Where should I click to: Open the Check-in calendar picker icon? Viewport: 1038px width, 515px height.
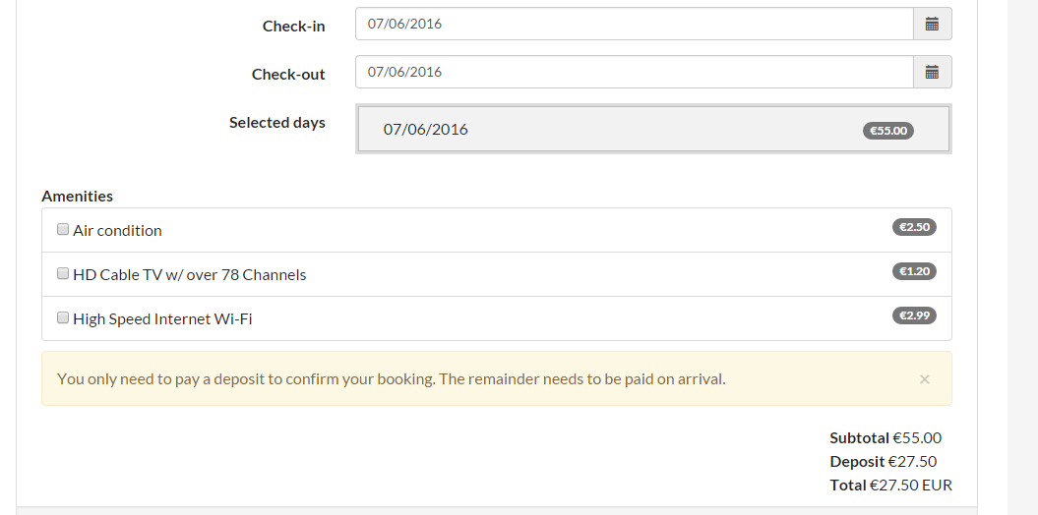point(932,24)
